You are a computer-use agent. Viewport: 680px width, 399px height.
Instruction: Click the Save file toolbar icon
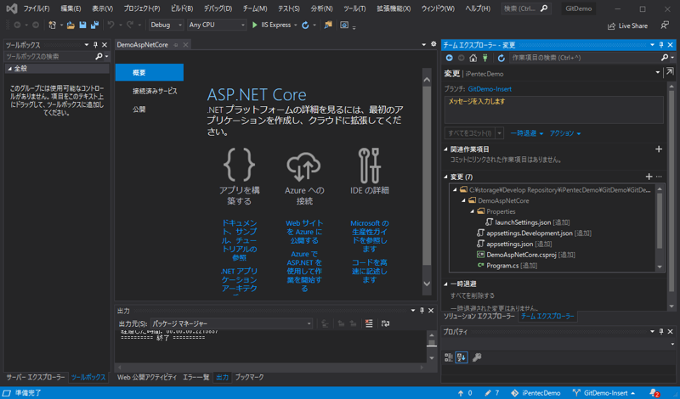click(82, 25)
